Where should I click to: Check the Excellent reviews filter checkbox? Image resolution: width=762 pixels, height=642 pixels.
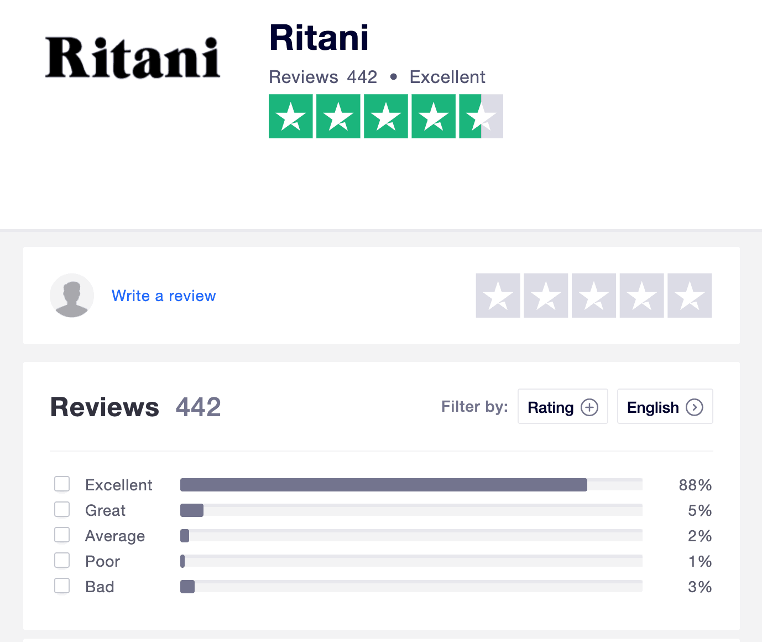click(62, 484)
